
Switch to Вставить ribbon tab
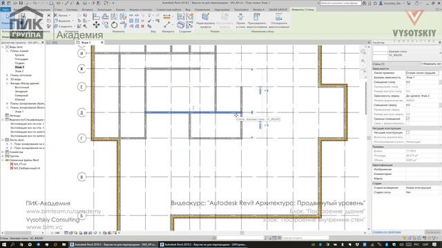coord(88,10)
